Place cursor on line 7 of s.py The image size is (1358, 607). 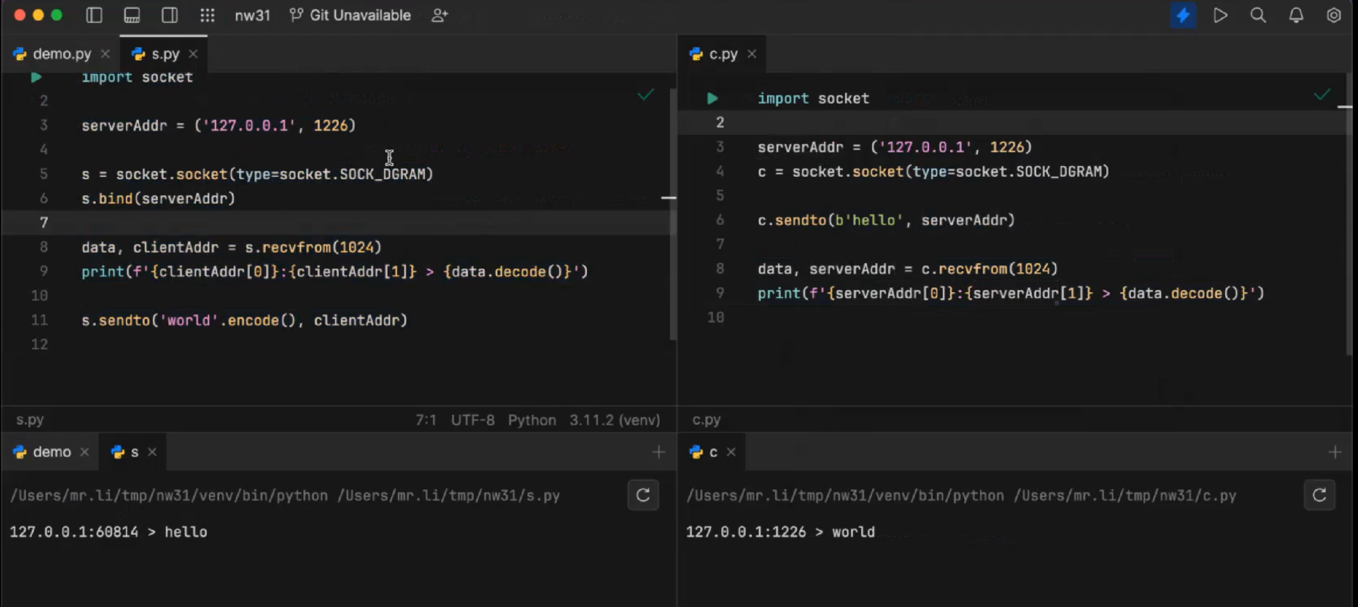tap(335, 222)
